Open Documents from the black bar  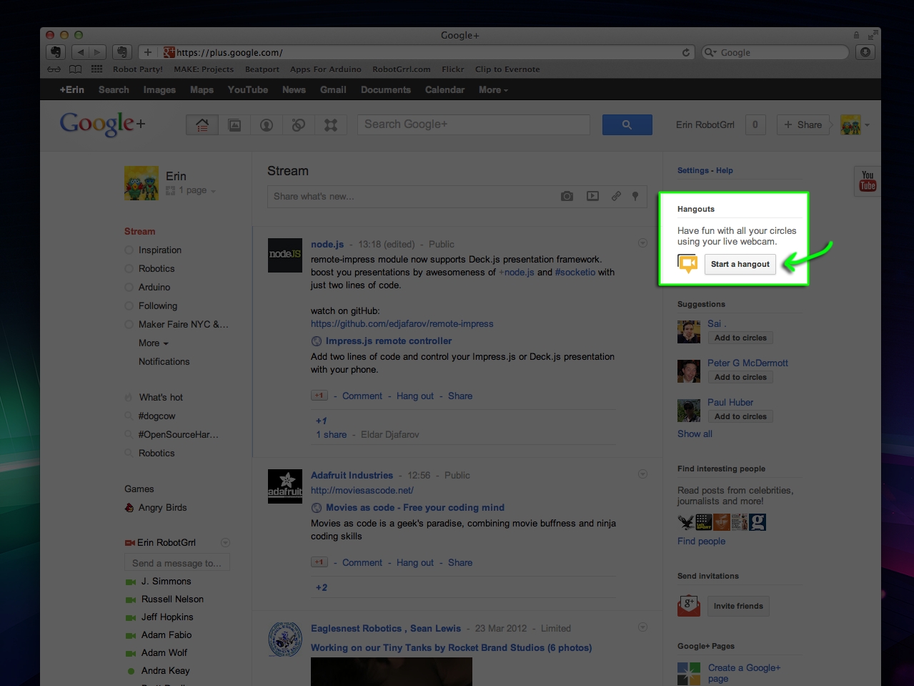386,89
